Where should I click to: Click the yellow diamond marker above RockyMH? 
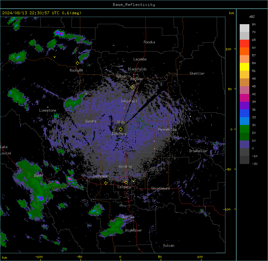tap(78, 63)
